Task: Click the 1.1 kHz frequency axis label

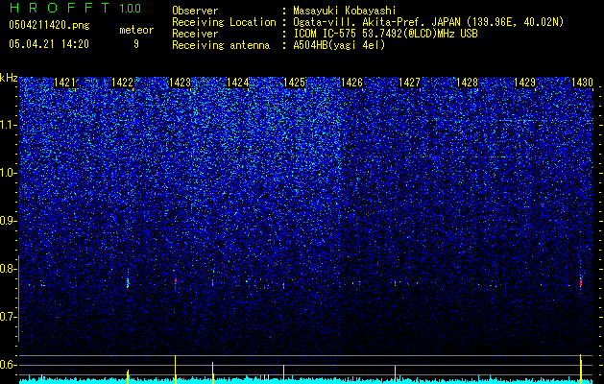Action: (x=9, y=125)
